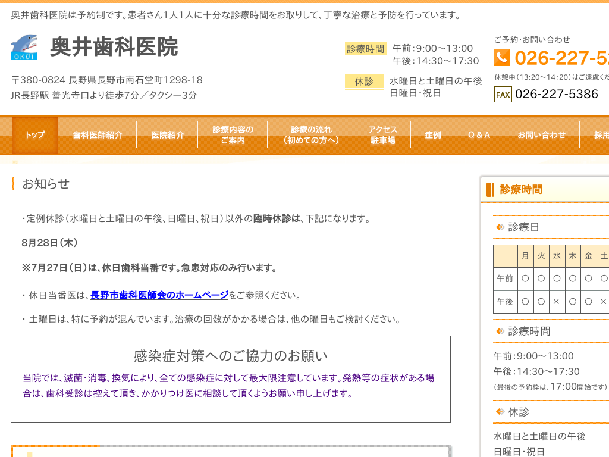Click the yellow 診療時間 label in header

366,49
